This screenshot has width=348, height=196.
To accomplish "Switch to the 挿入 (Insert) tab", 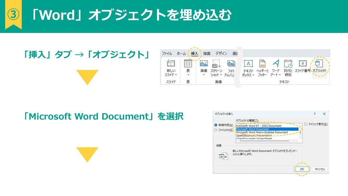I will 195,54.
